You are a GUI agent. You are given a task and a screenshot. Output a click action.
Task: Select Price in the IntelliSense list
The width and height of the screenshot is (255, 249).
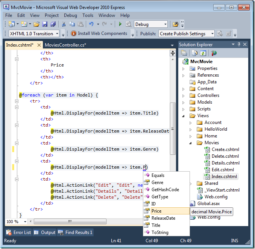tap(156, 211)
